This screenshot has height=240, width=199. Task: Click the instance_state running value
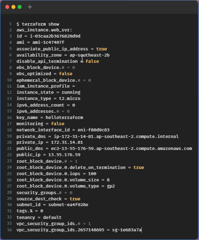click(x=71, y=92)
